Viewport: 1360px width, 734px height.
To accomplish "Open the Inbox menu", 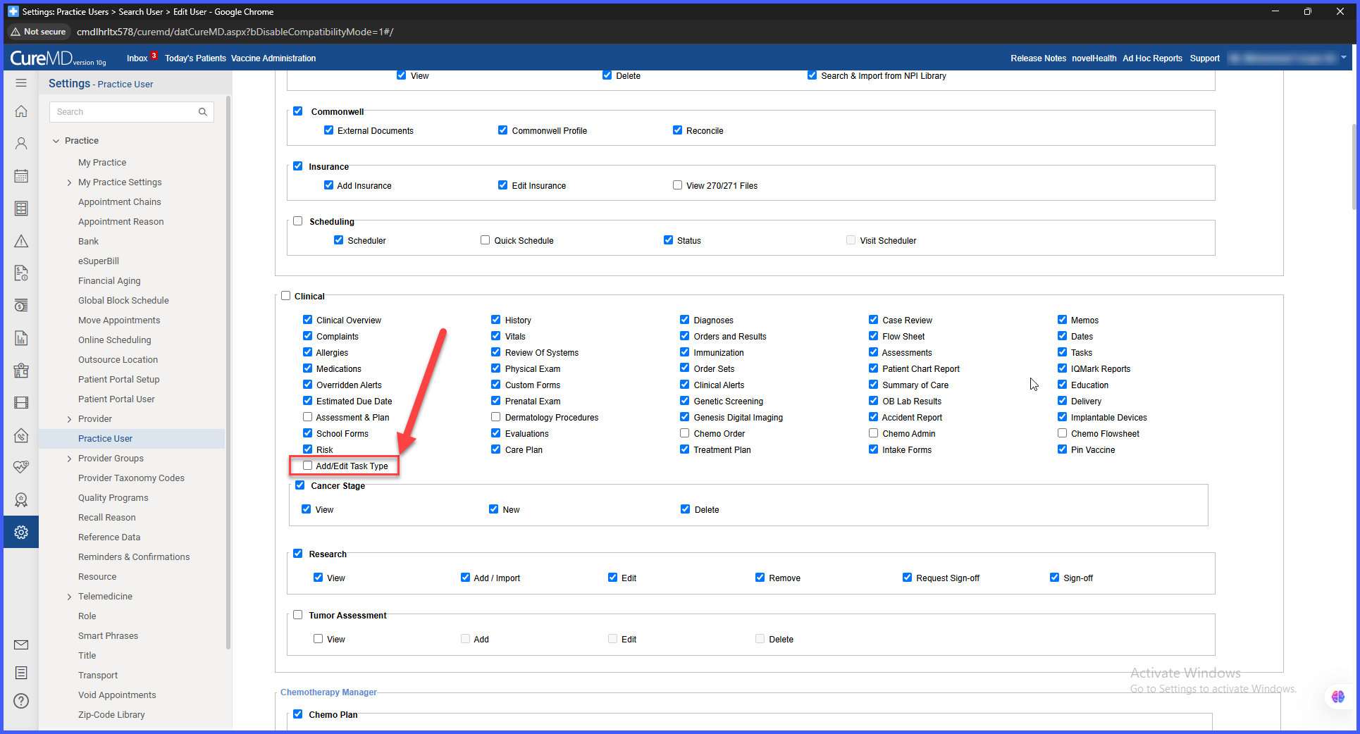I will pyautogui.click(x=137, y=58).
